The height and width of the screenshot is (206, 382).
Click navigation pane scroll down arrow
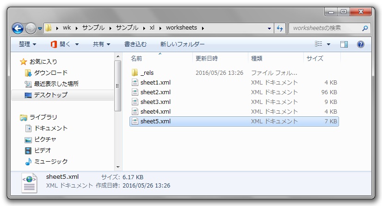point(118,167)
